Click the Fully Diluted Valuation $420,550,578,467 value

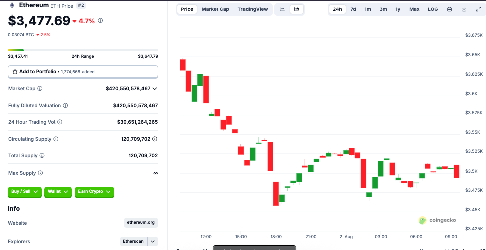click(135, 105)
